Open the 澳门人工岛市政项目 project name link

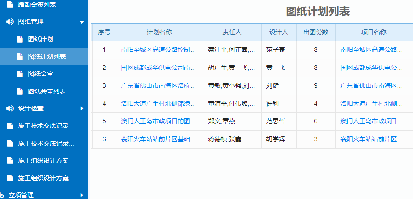click(x=368, y=121)
